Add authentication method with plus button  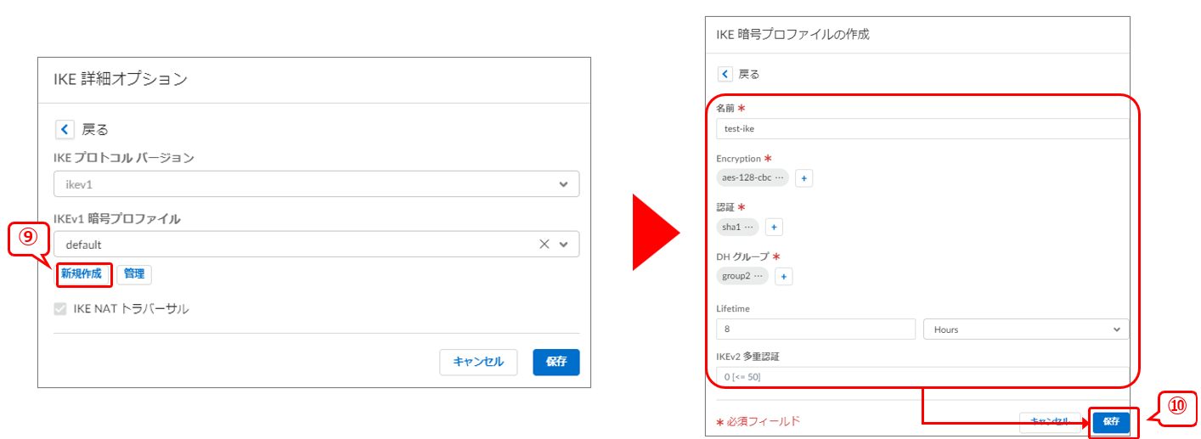pyautogui.click(x=773, y=227)
